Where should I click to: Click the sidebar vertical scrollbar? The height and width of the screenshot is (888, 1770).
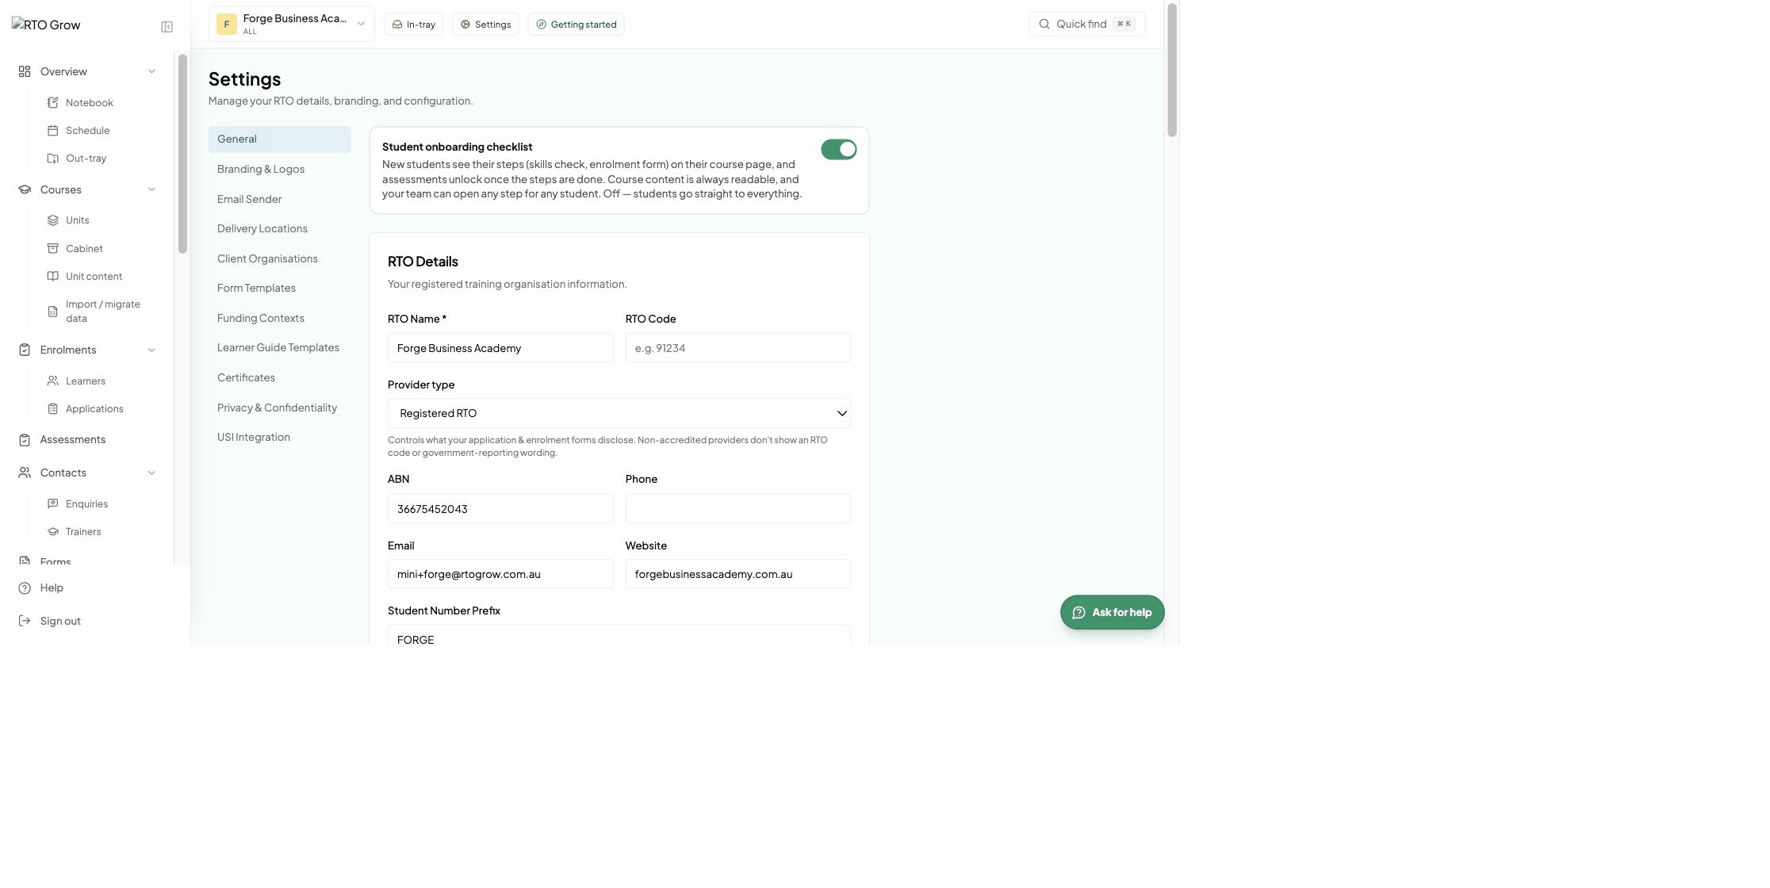[182, 155]
